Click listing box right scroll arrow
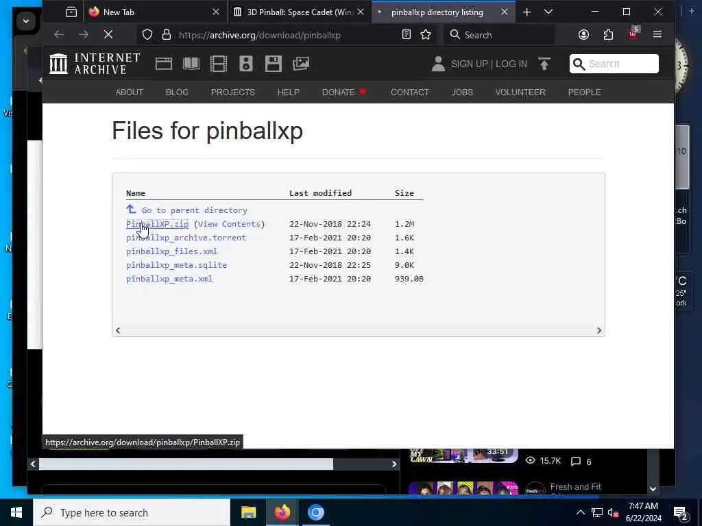This screenshot has height=526, width=702. coord(599,331)
